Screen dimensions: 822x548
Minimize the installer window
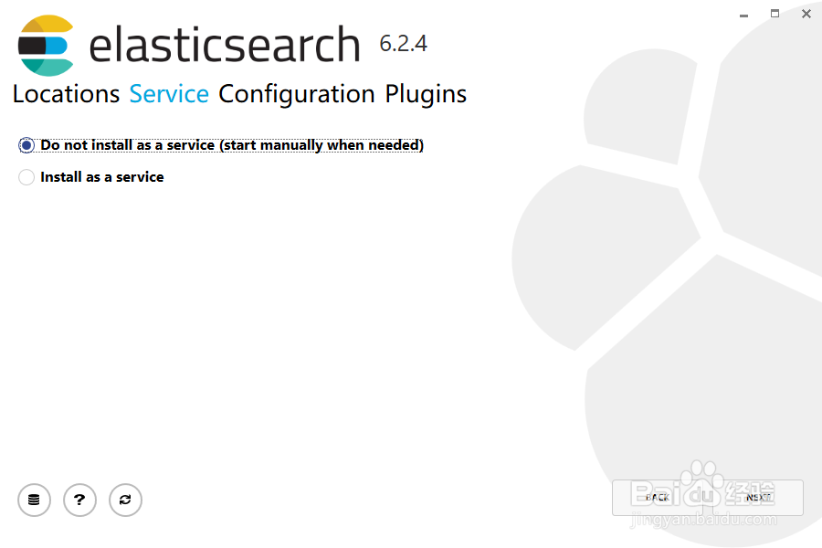(x=743, y=15)
